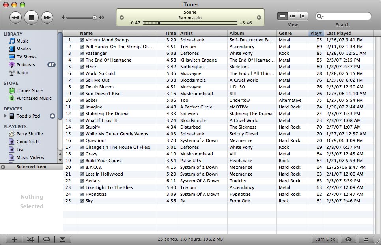Eject Todd's Pod device

coord(52,116)
